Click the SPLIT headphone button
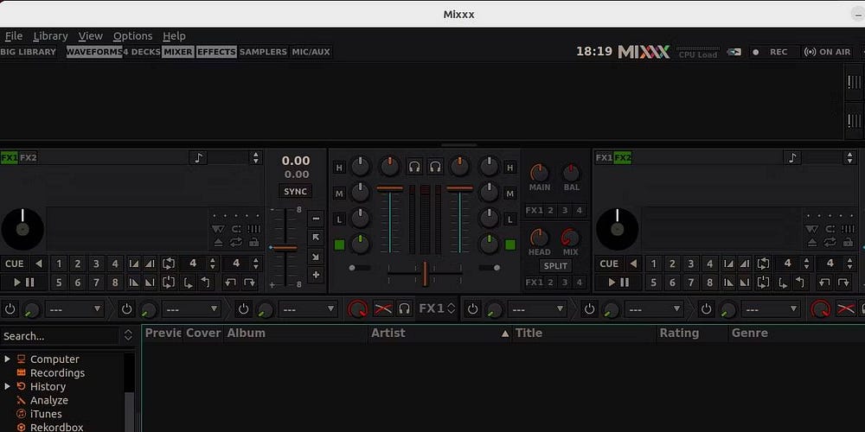Screen dimensions: 865x432 [x=555, y=266]
